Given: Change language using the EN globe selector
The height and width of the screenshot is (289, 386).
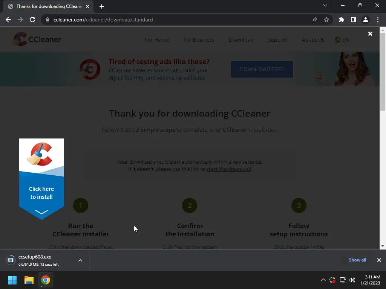Looking at the screenshot, I should point(342,40).
